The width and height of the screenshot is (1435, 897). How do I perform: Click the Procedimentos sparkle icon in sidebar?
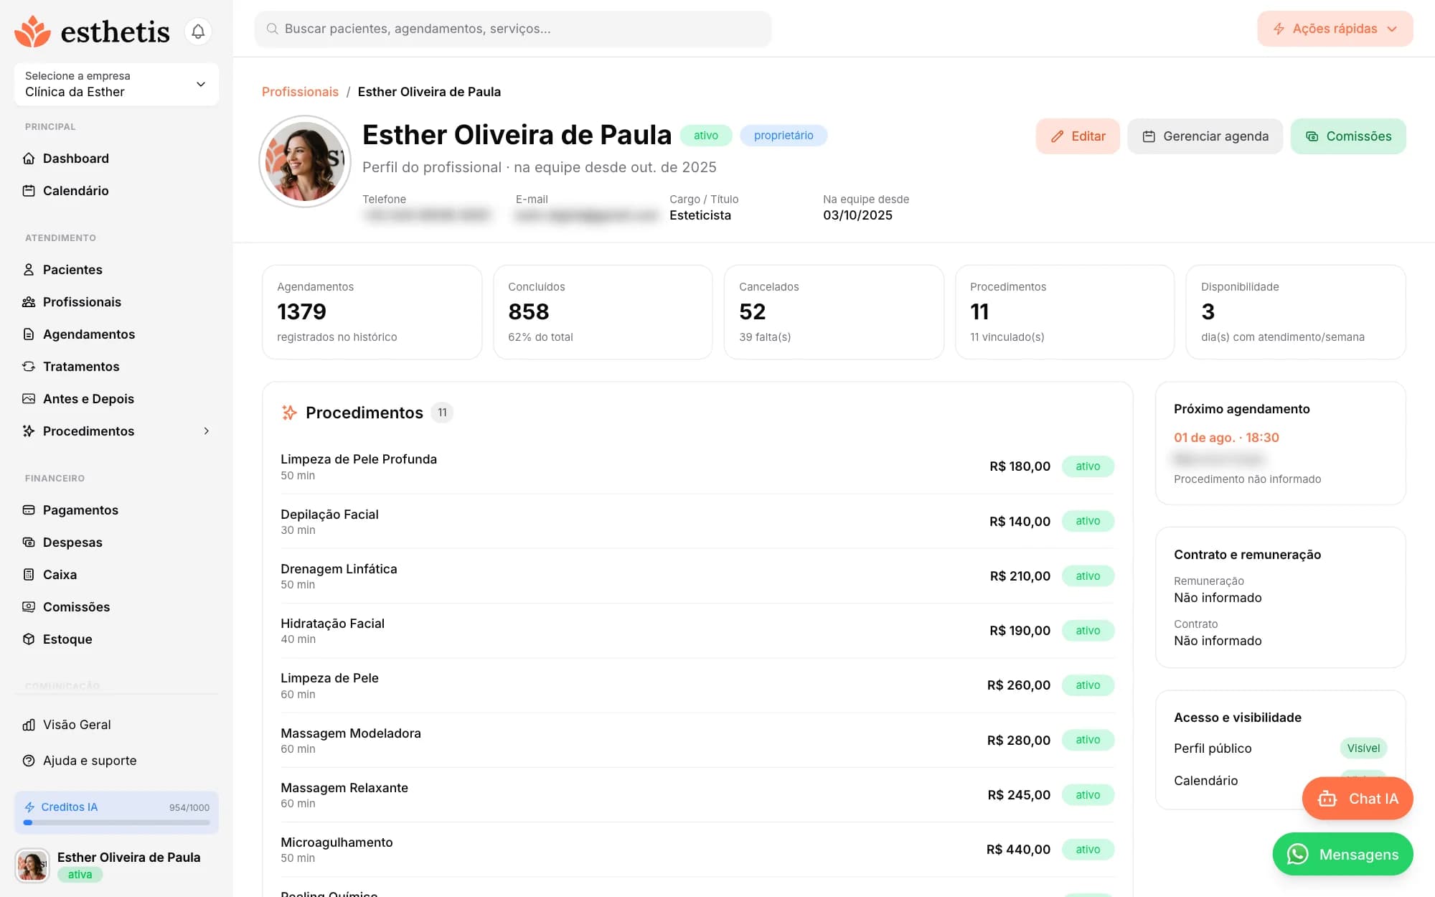29,431
